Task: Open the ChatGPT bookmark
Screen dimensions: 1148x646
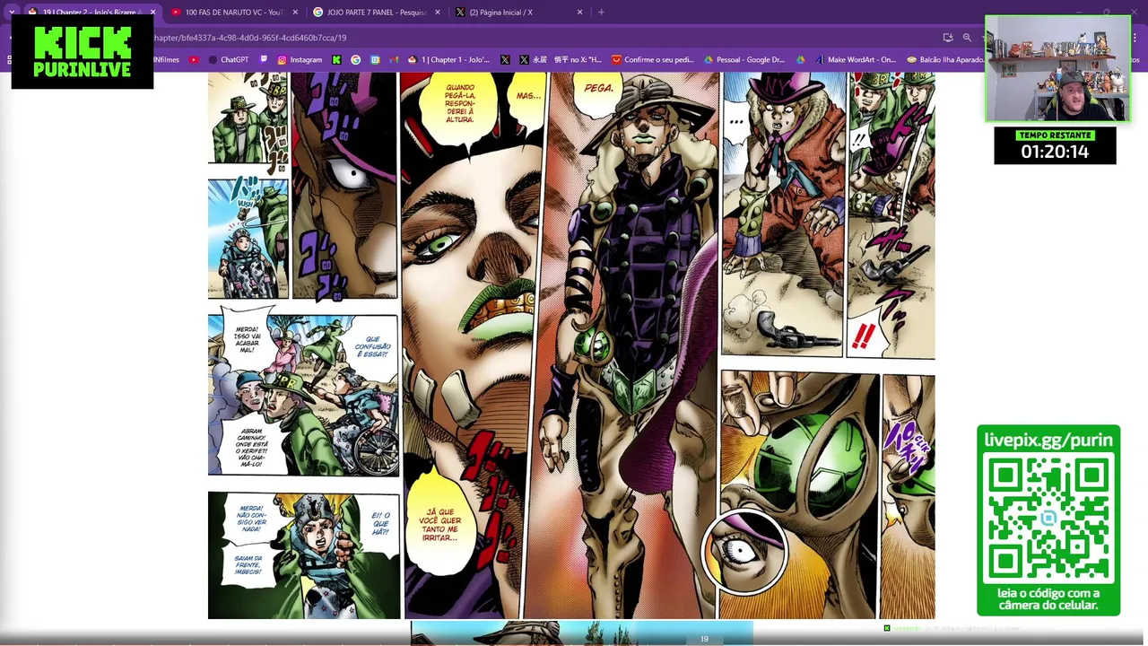Action: pos(228,60)
